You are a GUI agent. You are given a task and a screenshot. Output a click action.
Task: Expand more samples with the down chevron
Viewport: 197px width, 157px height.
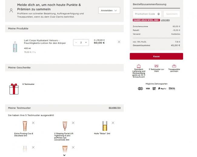click(x=64, y=155)
